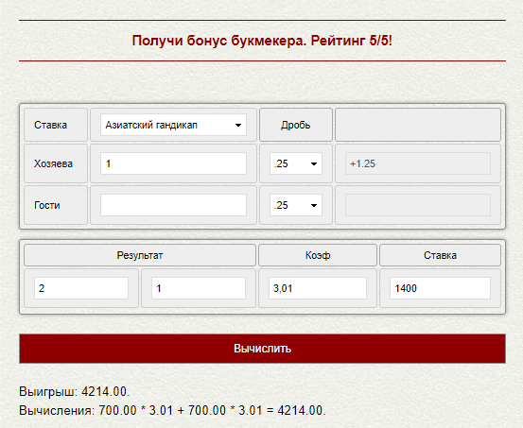Click the empty Гости handicap input field

(173, 205)
